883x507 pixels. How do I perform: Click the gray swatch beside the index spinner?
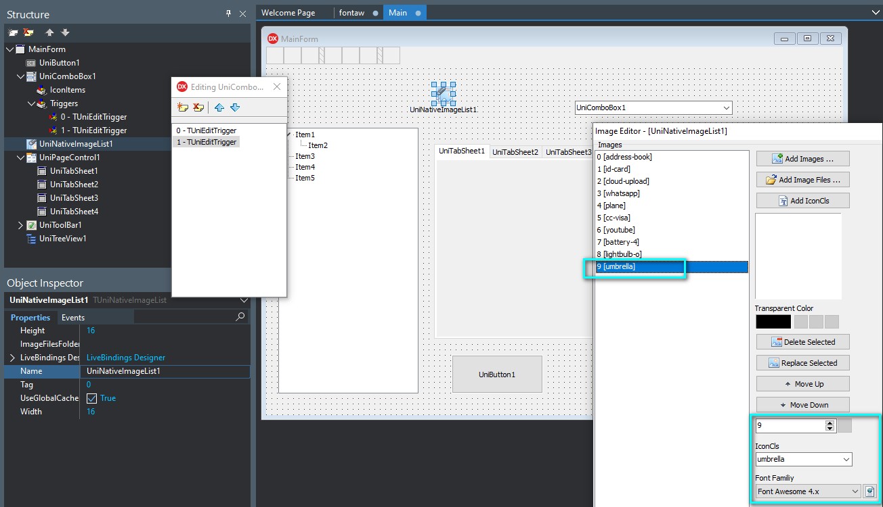[x=845, y=426]
